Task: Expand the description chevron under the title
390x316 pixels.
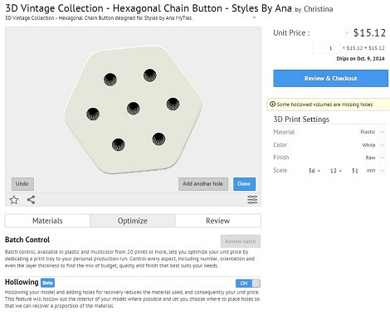Action: pos(254,17)
